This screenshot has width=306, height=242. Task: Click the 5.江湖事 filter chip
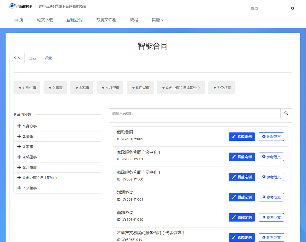tap(140, 88)
